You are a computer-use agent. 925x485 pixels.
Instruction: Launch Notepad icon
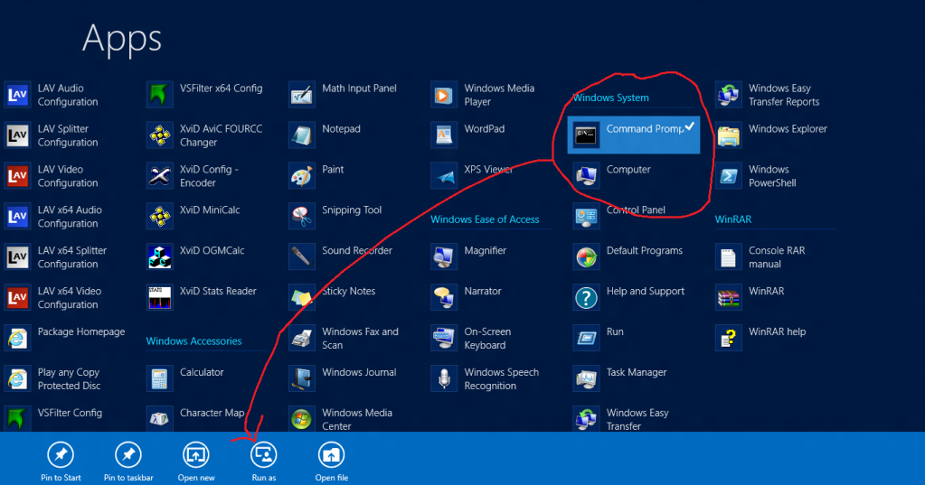click(301, 135)
